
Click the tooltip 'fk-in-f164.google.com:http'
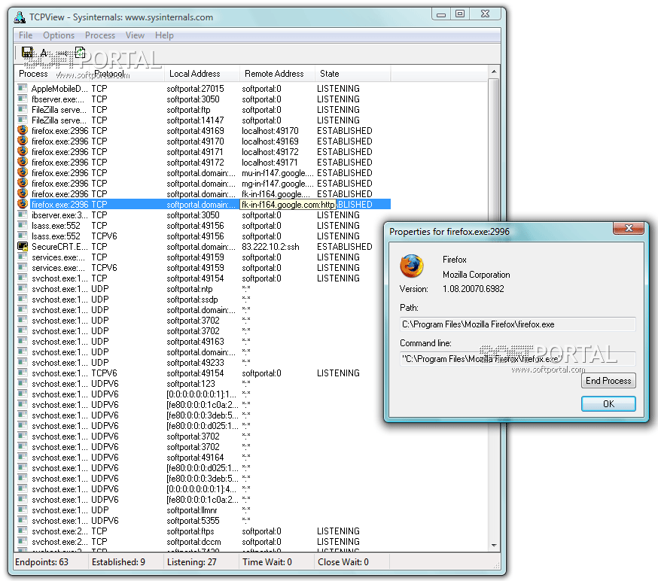(x=288, y=205)
